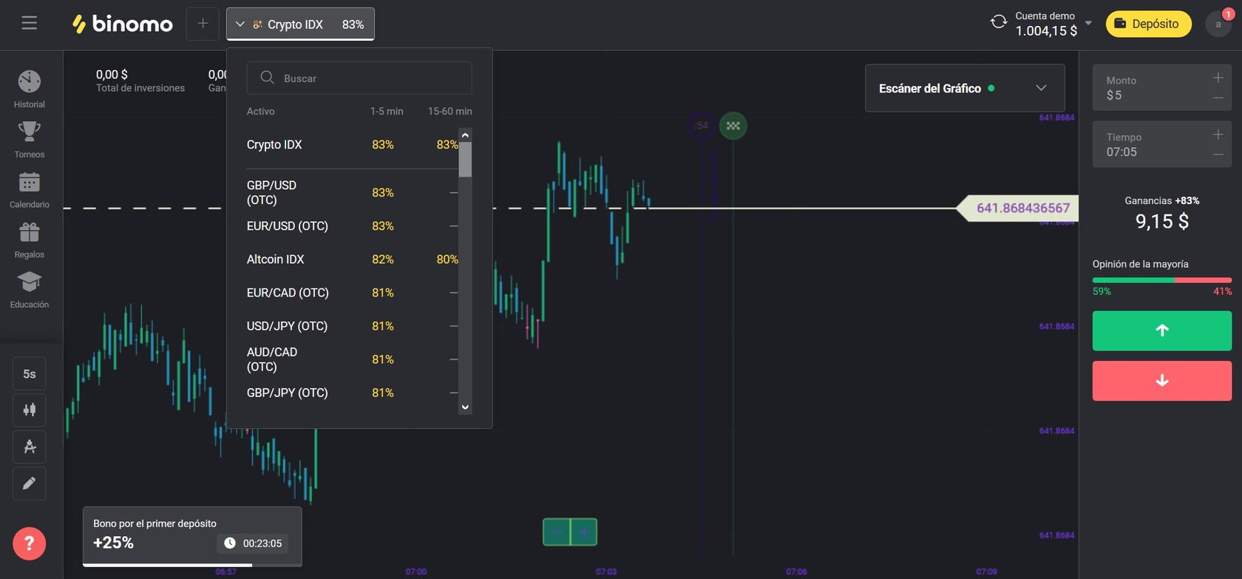Click the yellow Depósito button
The height and width of the screenshot is (579, 1242).
click(x=1147, y=24)
